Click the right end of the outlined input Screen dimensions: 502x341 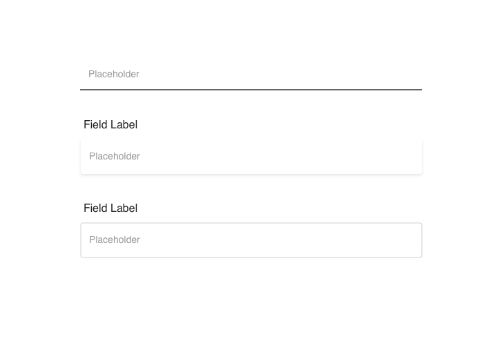[x=412, y=240]
